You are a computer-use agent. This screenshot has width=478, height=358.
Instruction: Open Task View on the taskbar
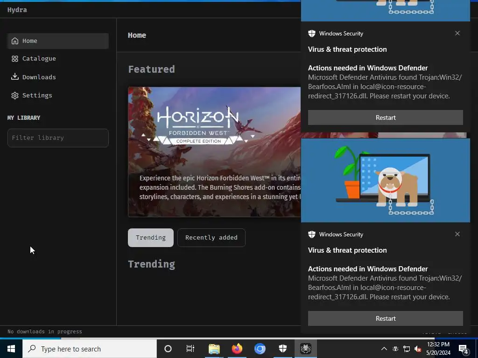pos(190,349)
